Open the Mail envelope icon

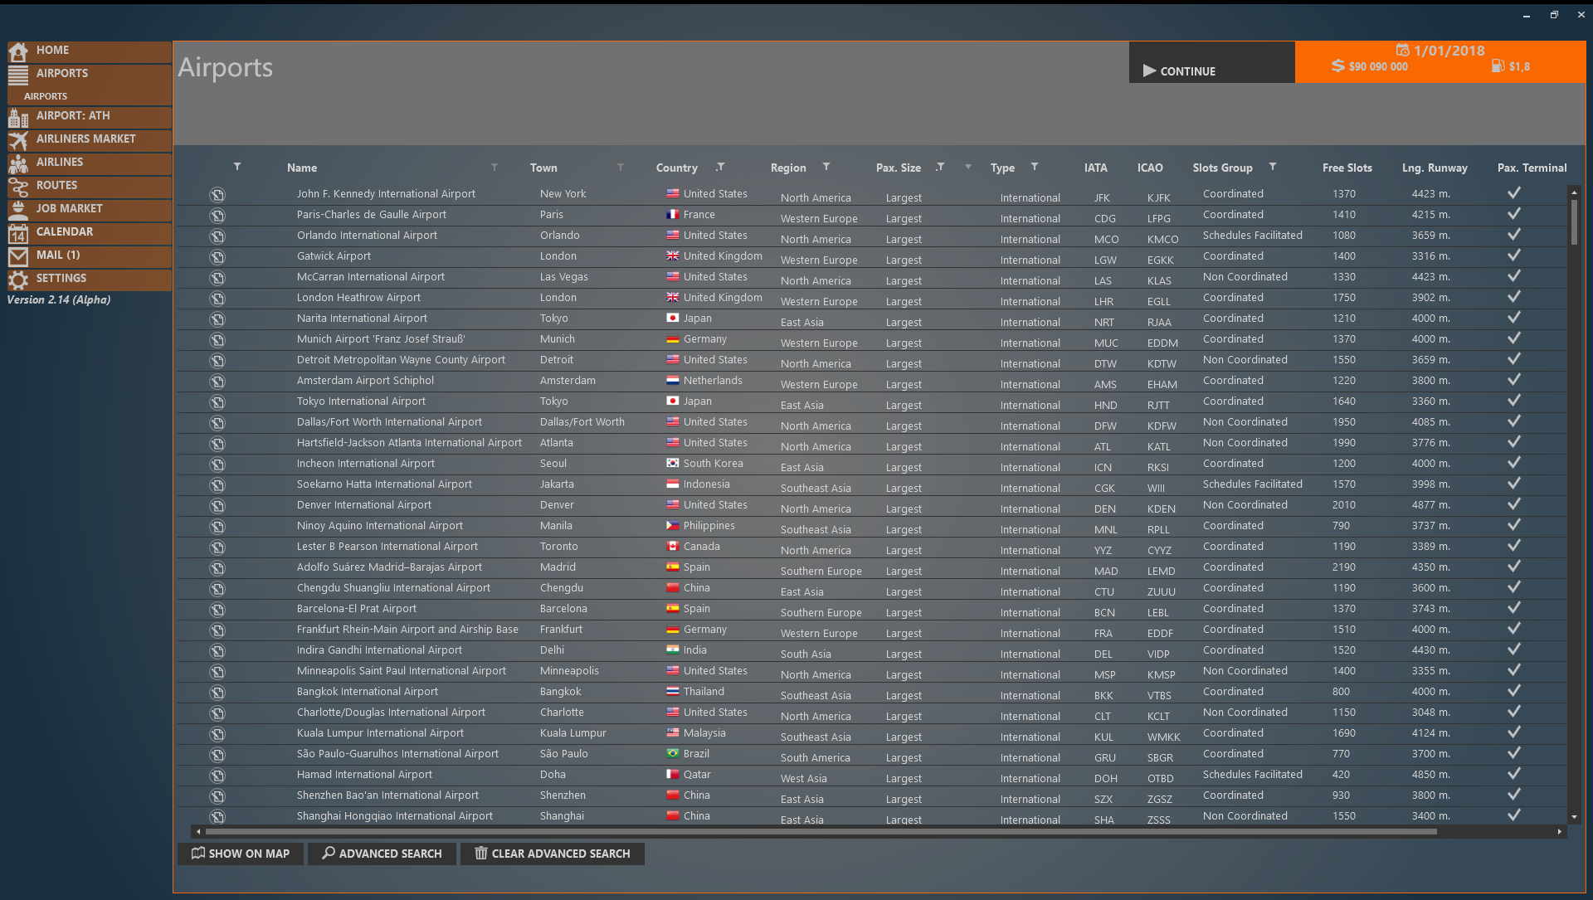click(18, 256)
